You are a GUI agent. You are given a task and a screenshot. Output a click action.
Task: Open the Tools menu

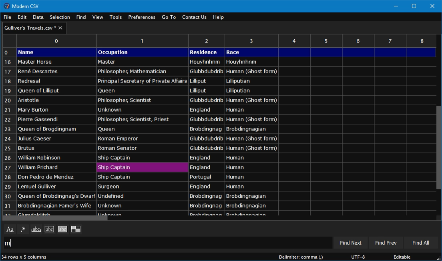116,17
